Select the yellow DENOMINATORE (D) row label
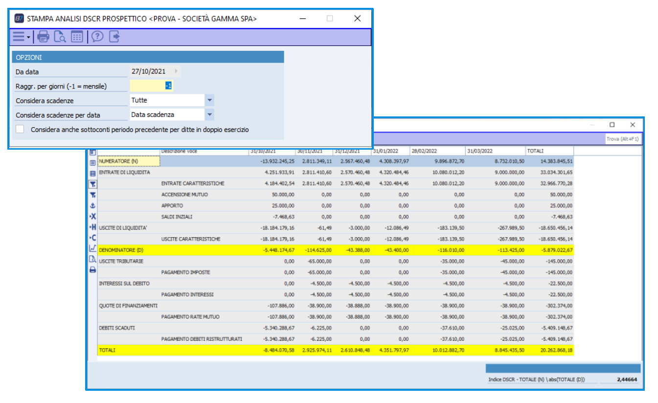Image resolution: width=658 pixels, height=403 pixels. point(121,250)
